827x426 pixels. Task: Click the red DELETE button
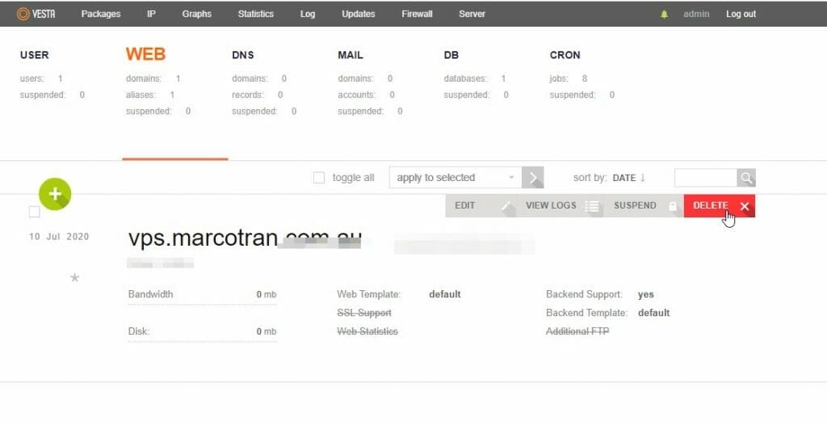(720, 206)
